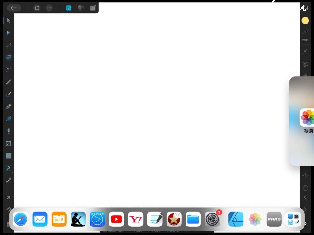
Task: Switch to the Export persona
Action: pyautogui.click(x=93, y=8)
